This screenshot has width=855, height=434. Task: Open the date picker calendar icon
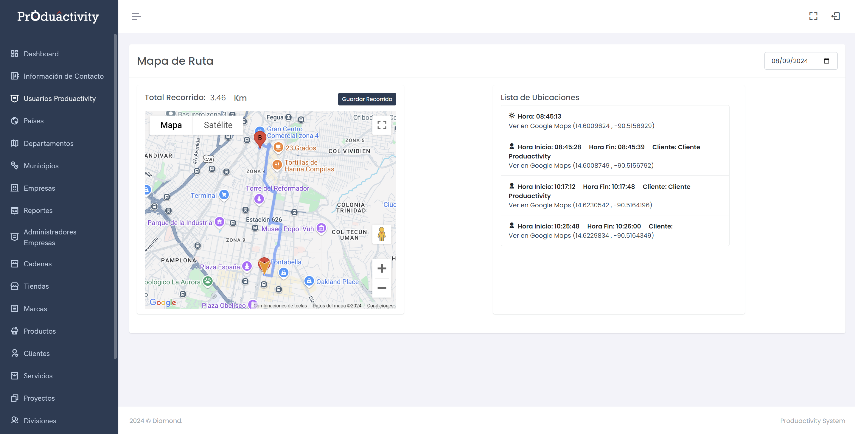[826, 61]
